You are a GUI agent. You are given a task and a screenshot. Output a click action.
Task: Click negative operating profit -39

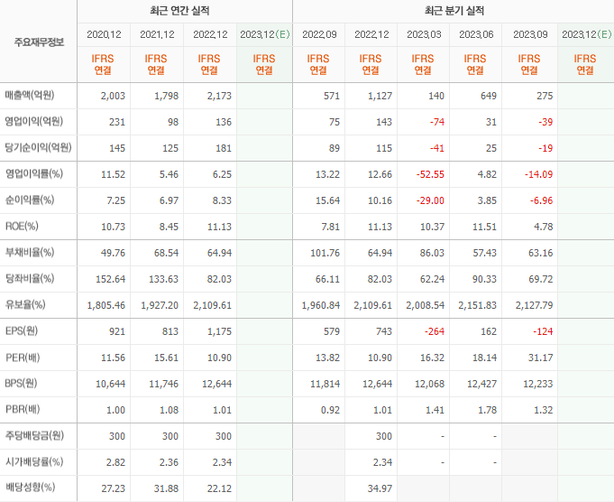pyautogui.click(x=545, y=123)
